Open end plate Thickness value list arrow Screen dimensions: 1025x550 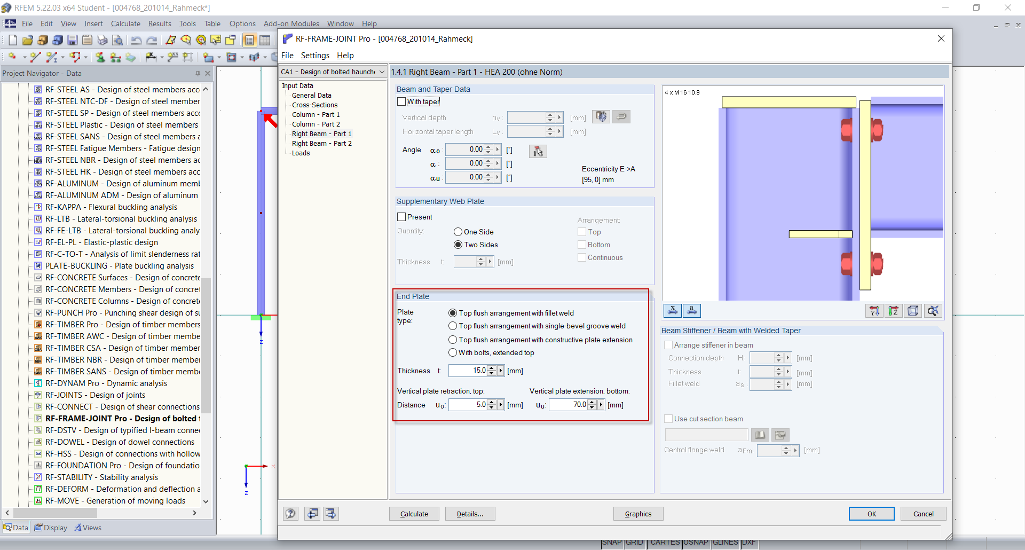click(x=501, y=371)
